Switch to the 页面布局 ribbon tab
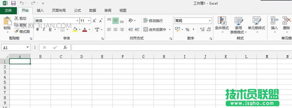 pyautogui.click(x=59, y=11)
